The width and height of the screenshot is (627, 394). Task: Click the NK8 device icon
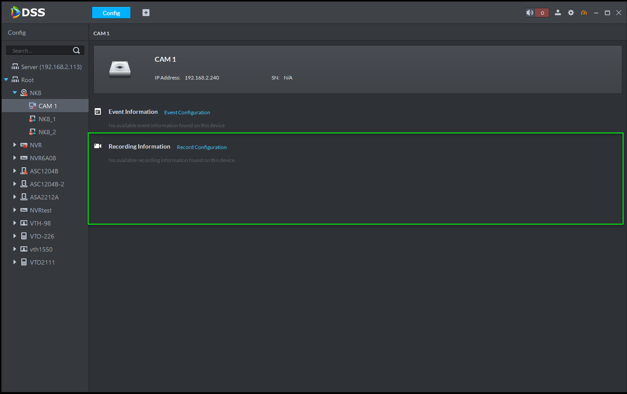click(24, 93)
